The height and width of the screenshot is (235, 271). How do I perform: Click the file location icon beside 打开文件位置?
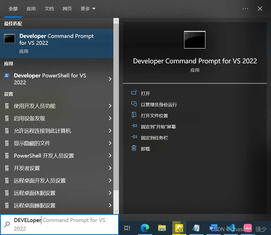pyautogui.click(x=134, y=114)
